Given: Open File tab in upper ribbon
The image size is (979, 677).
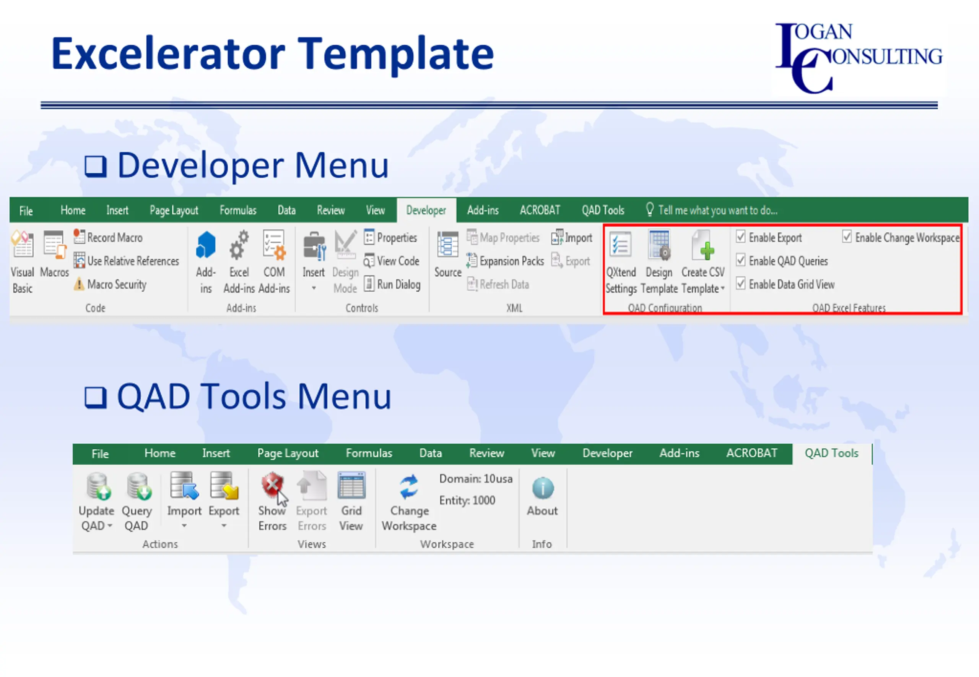Looking at the screenshot, I should click(26, 211).
